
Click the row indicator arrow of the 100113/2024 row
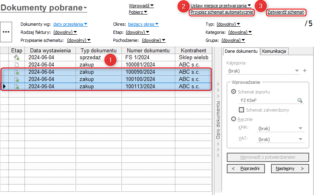[4, 87]
